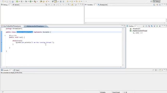This screenshot has width=167, height=93.
Task: Select the Servers view tab
Action: 16,5
